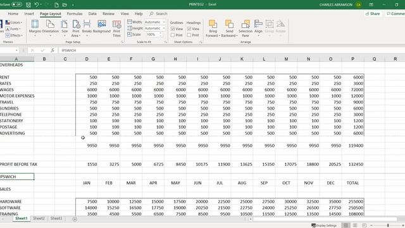405x228 pixels.
Task: Select column P header
Action: tap(353, 59)
